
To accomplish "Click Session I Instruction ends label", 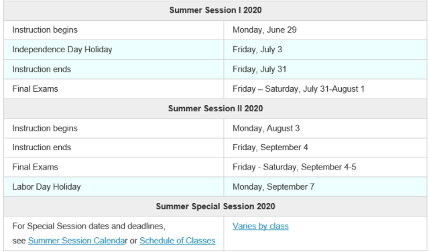I will (x=42, y=69).
